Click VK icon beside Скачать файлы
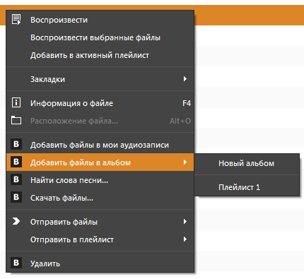The height and width of the screenshot is (279, 304). [16, 197]
